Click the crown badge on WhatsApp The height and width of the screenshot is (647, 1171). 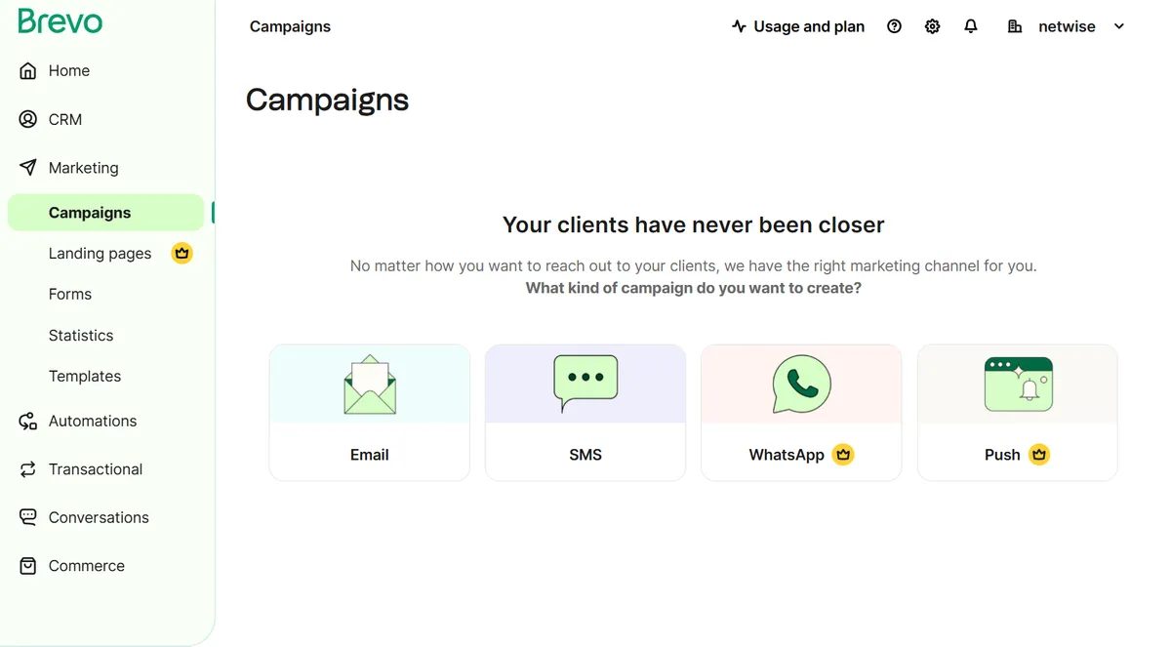click(x=843, y=454)
